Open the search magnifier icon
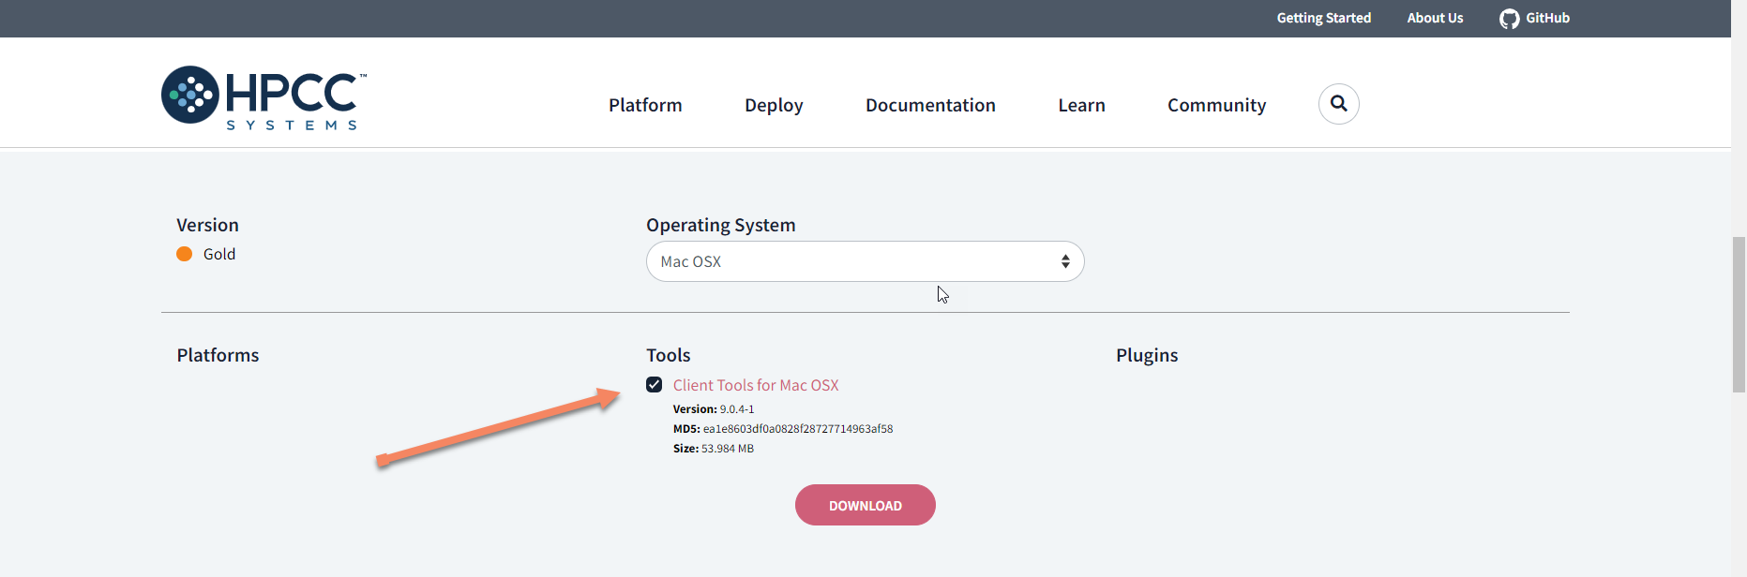 pos(1338,104)
